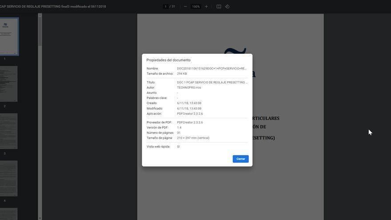The width and height of the screenshot is (391, 220).
Task: Click the page count value 31
Action: click(179, 133)
